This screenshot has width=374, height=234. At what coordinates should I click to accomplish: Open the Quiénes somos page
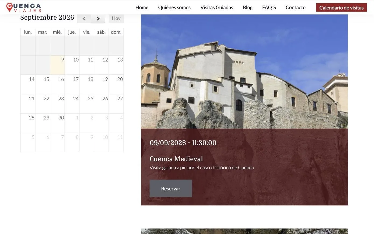[x=174, y=7]
